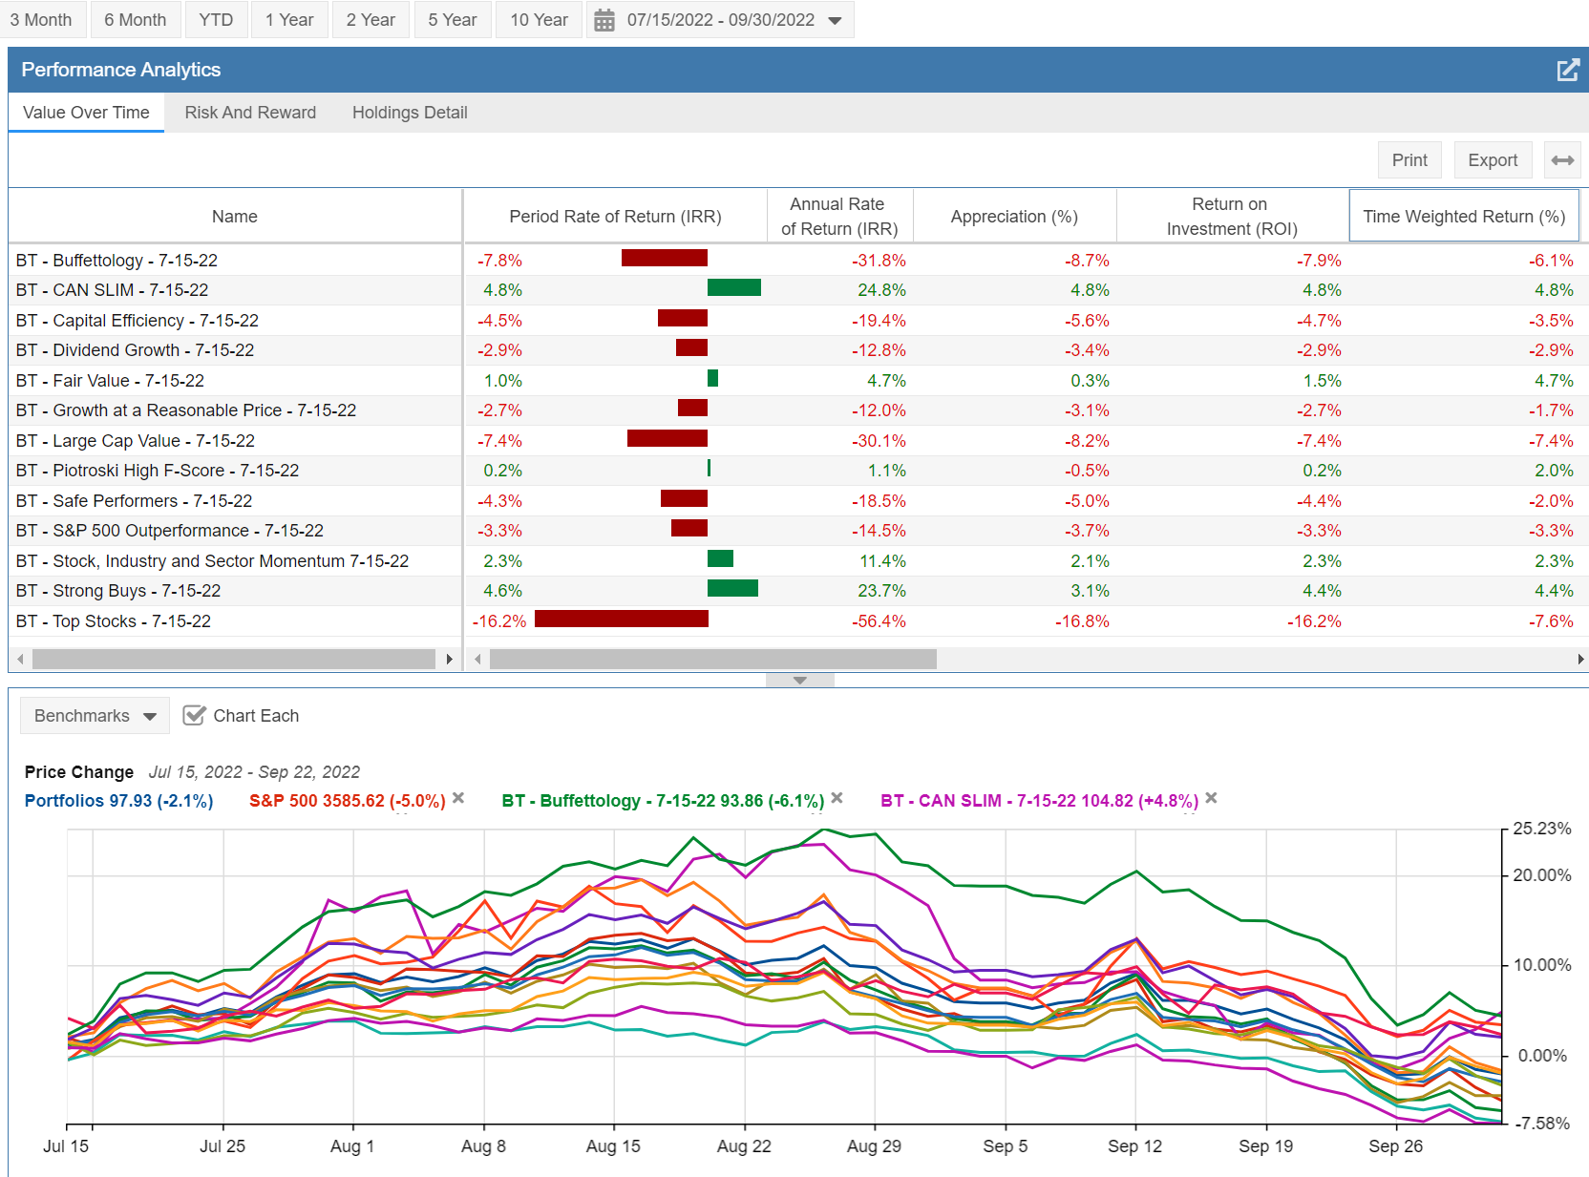
Task: Open Performance Analytics in pop-out window
Action: pyautogui.click(x=1567, y=70)
